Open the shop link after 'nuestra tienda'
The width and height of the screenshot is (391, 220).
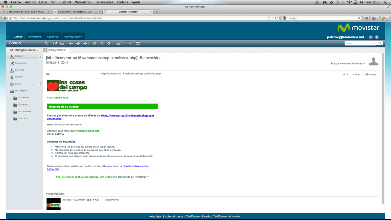(125, 166)
